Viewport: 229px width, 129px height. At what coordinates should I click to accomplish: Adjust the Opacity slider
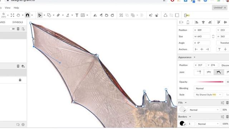(x=210, y=82)
